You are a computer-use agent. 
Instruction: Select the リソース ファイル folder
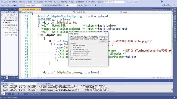tap(12, 35)
